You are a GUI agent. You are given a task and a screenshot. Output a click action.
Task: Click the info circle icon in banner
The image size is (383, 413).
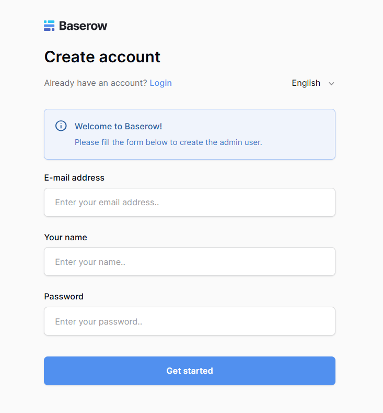pyautogui.click(x=61, y=126)
